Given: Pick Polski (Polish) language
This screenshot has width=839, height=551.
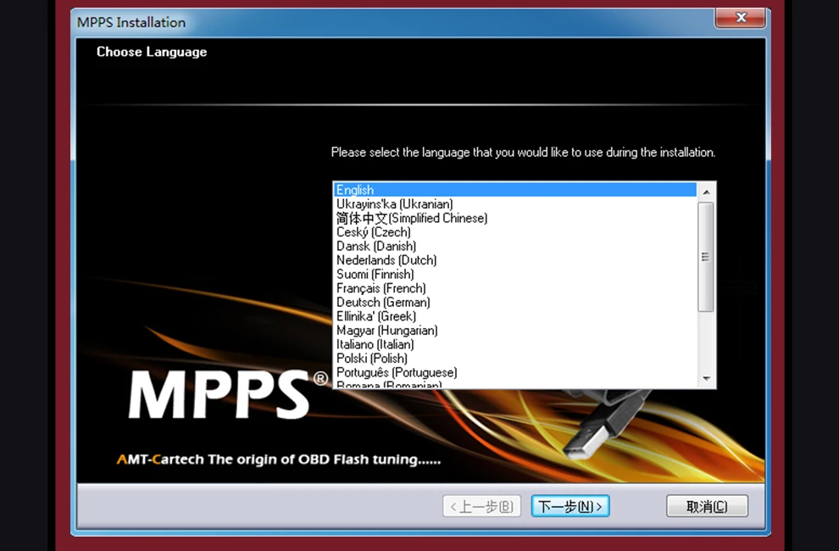Looking at the screenshot, I should (515, 359).
